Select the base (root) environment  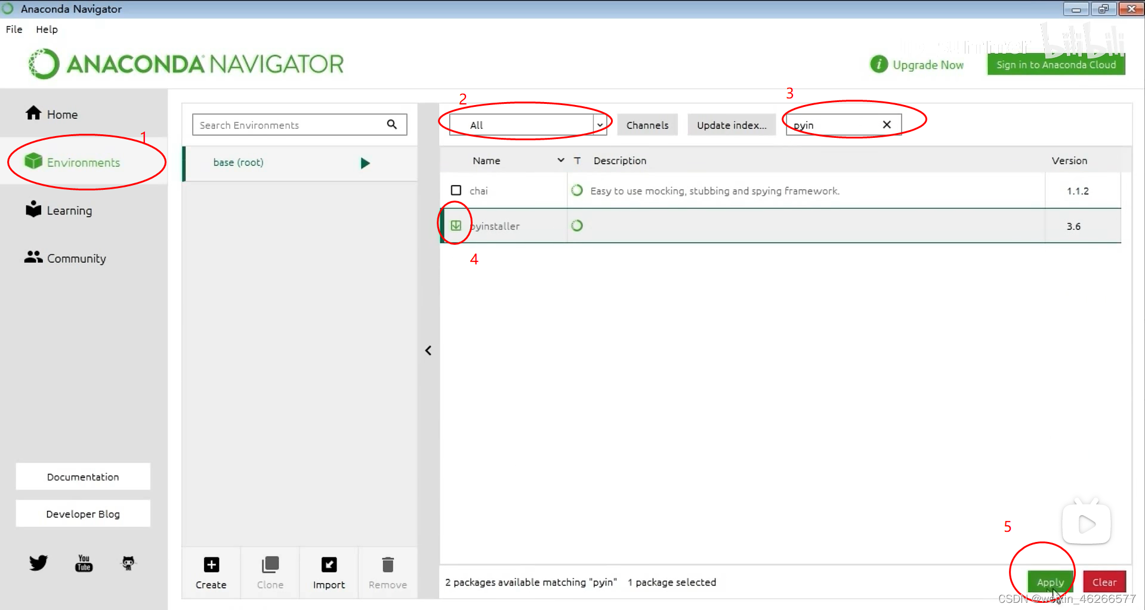click(x=300, y=163)
